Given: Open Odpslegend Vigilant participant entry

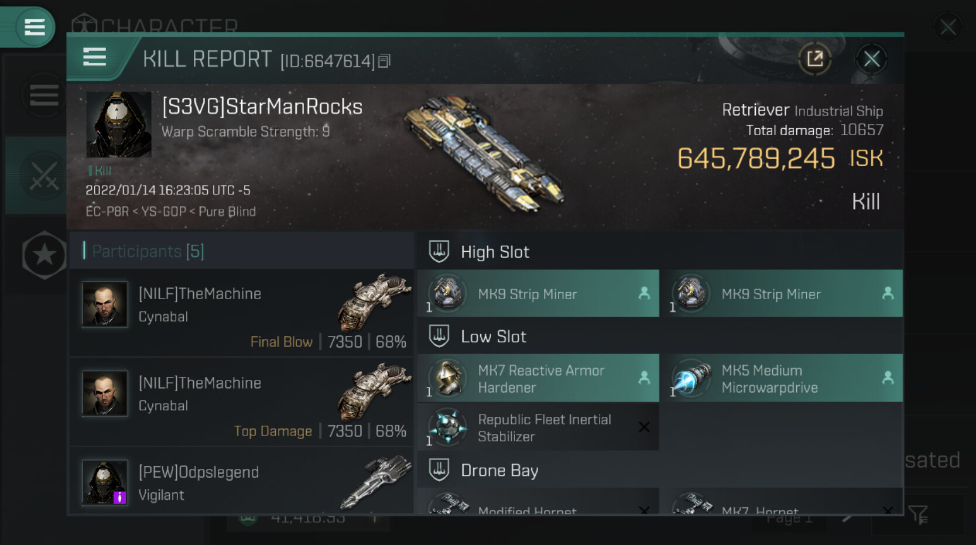Looking at the screenshot, I should tap(242, 483).
